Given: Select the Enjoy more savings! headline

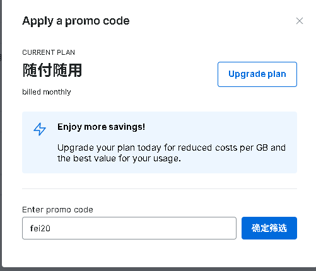Looking at the screenshot, I should point(101,127).
